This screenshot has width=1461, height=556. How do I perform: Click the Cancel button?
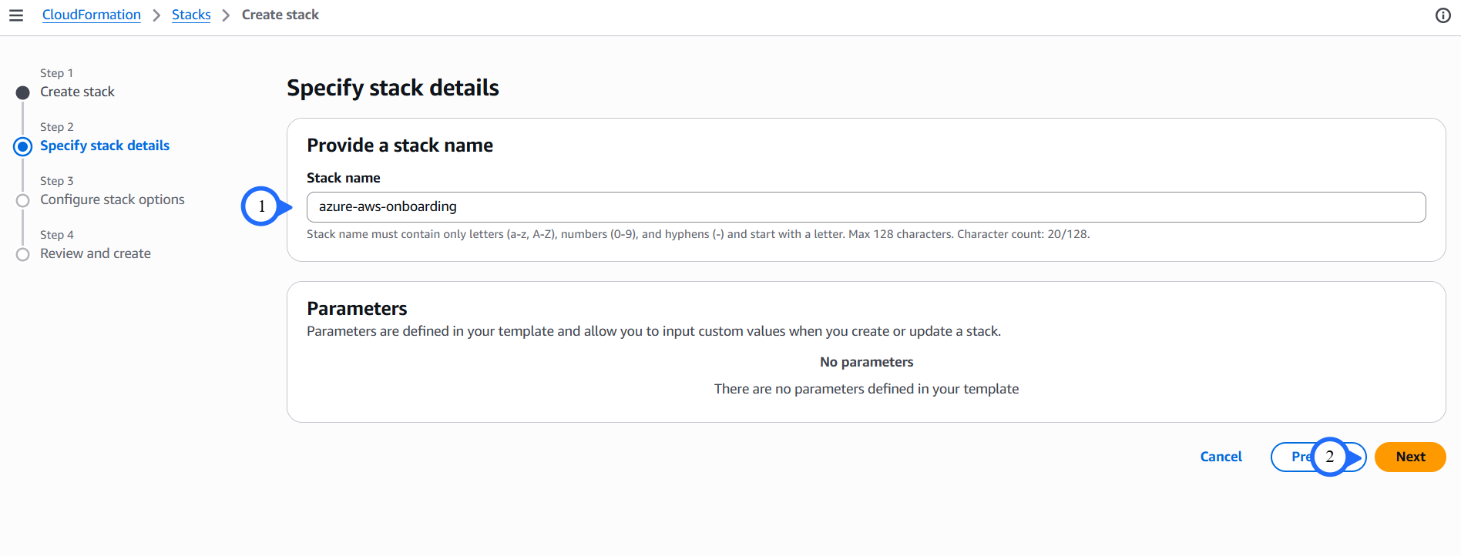pyautogui.click(x=1221, y=457)
